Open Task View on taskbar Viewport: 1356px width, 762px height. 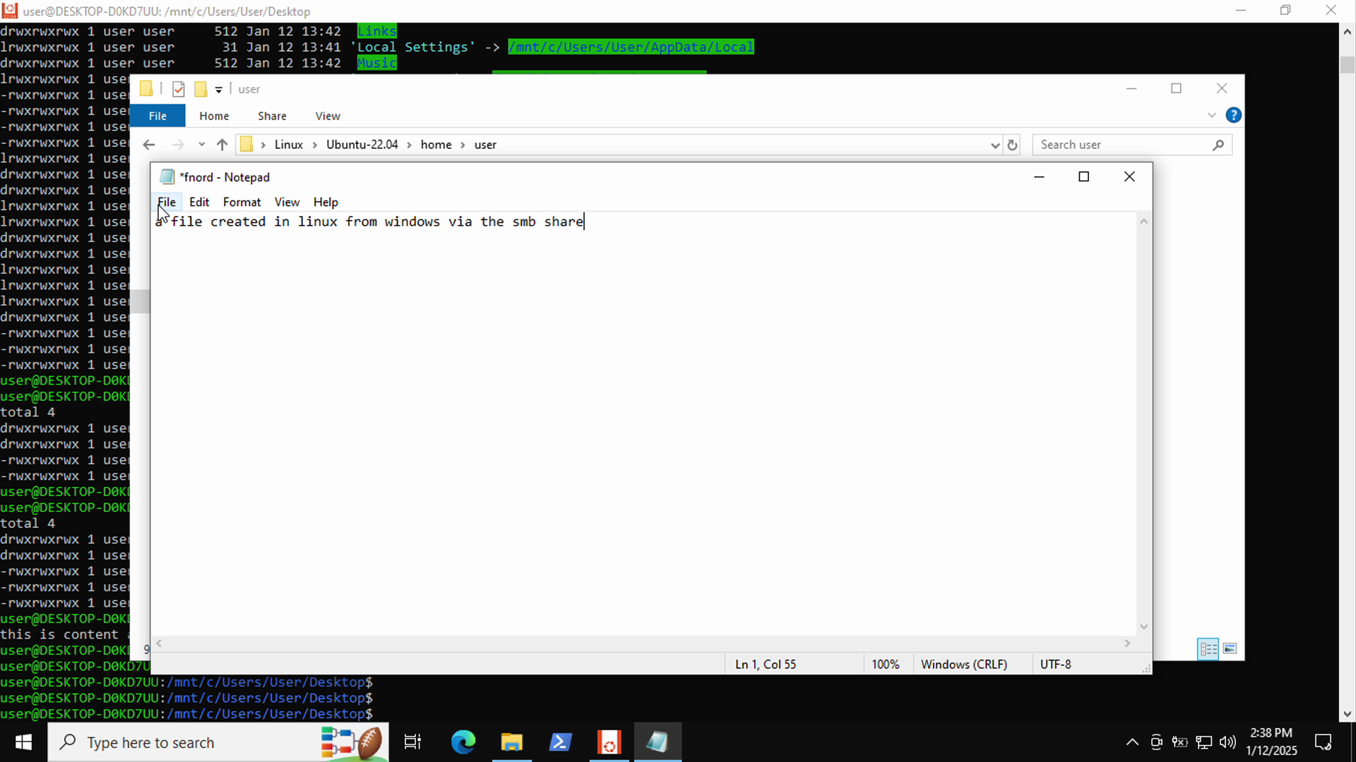click(412, 742)
